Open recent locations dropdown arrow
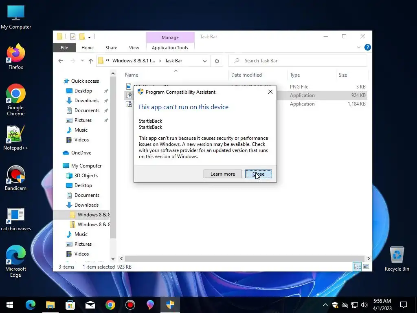The height and width of the screenshot is (313, 417). coord(82,61)
